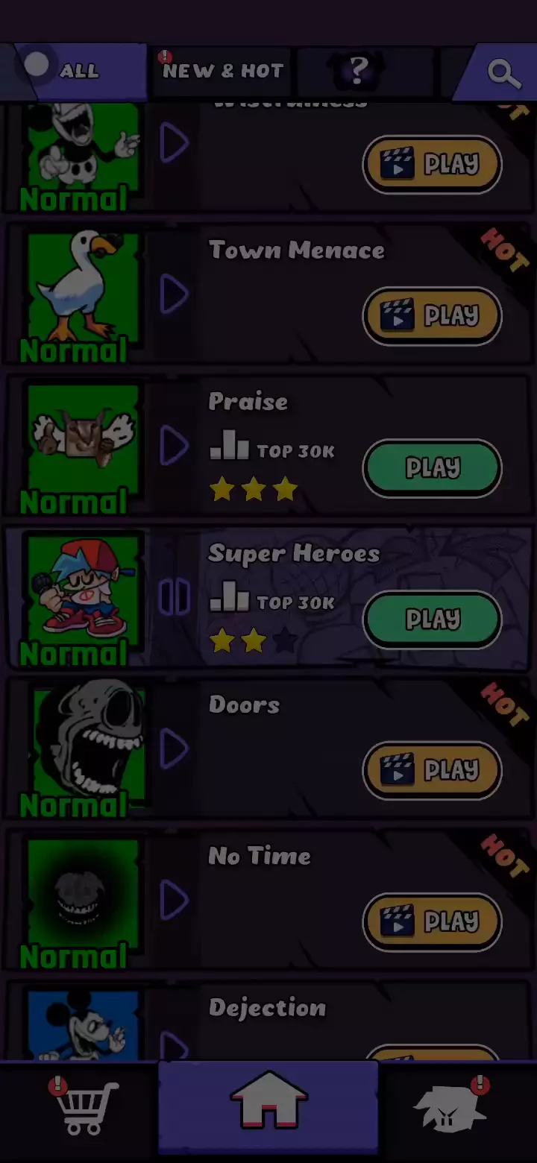The height and width of the screenshot is (1163, 537).
Task: Preview No Time with its arrow icon
Action: pyautogui.click(x=174, y=901)
